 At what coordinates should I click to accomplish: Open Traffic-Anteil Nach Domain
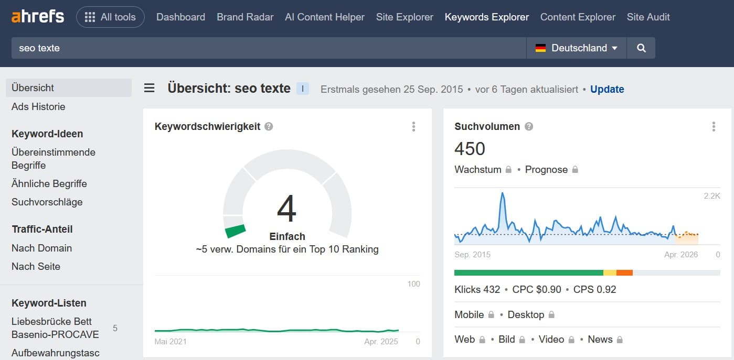pos(41,248)
